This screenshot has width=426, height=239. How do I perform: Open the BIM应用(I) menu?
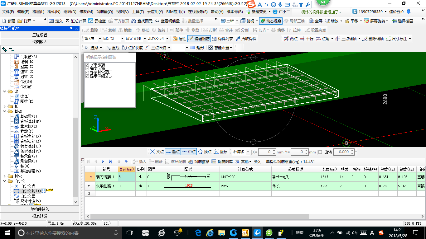[176, 12]
